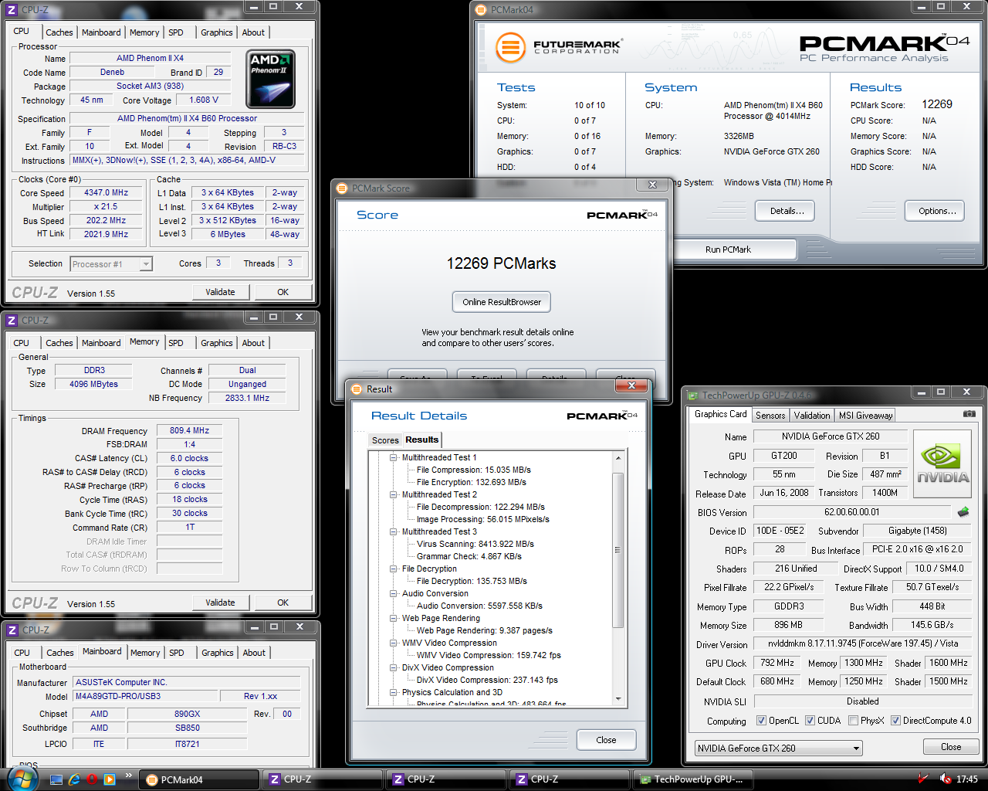
Task: Open Graphics tab in CPU-Z motherboard window
Action: point(218,653)
